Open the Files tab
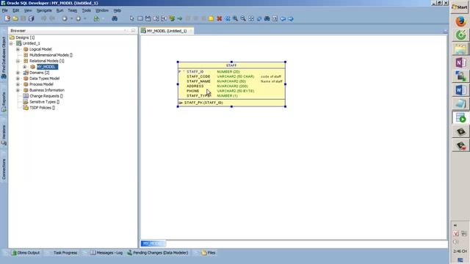The image size is (470, 264). [209, 253]
